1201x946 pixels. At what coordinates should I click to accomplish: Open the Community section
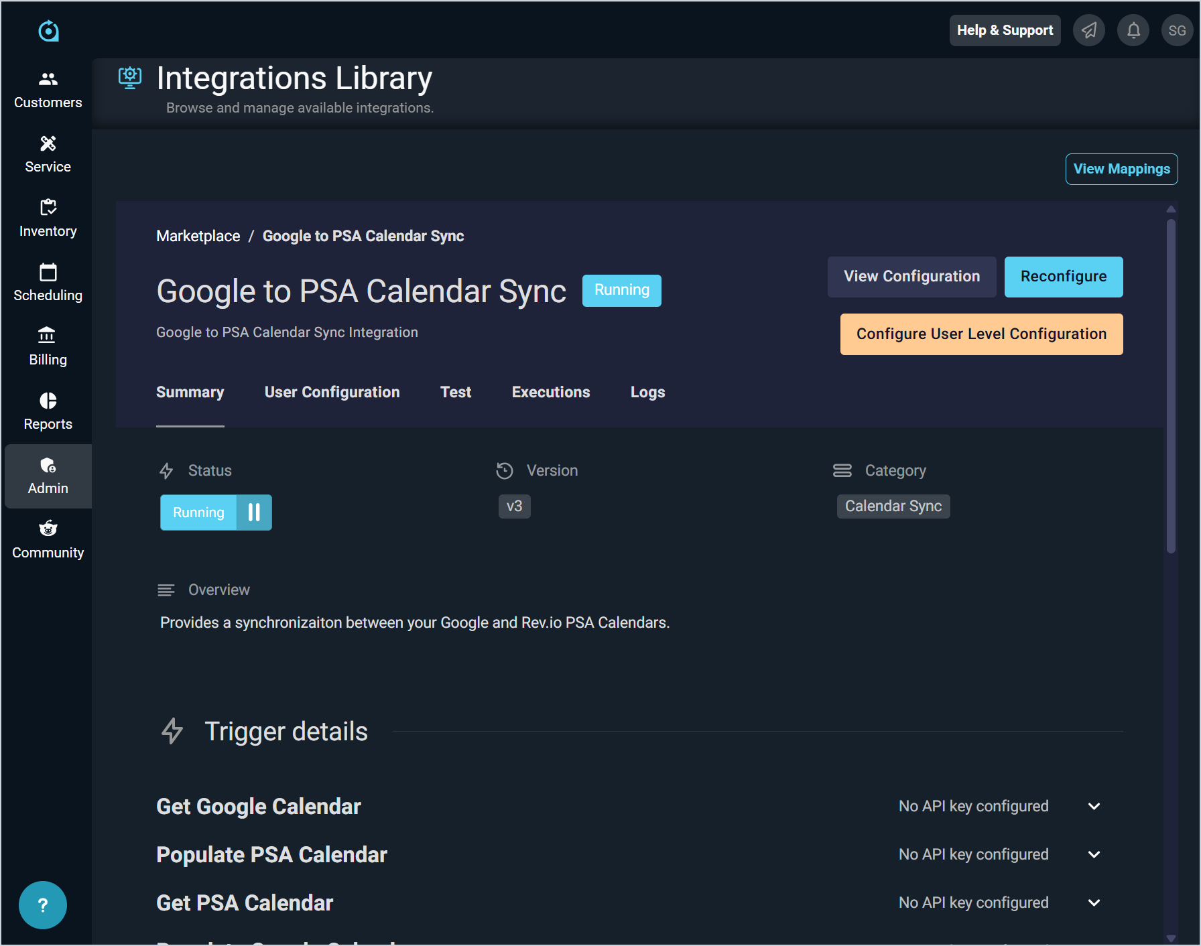(48, 540)
